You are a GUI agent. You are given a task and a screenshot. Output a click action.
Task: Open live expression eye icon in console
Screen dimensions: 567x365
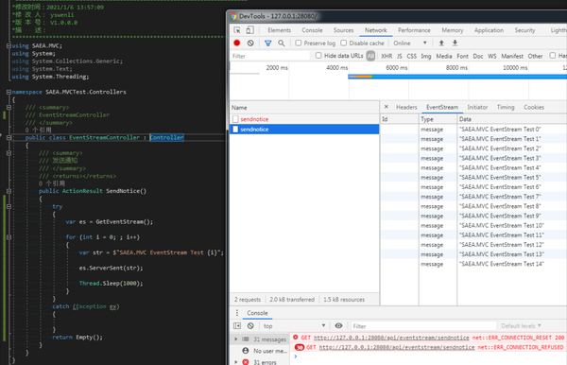click(338, 325)
